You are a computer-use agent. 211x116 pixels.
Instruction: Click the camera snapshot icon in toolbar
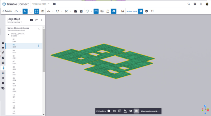75,11
